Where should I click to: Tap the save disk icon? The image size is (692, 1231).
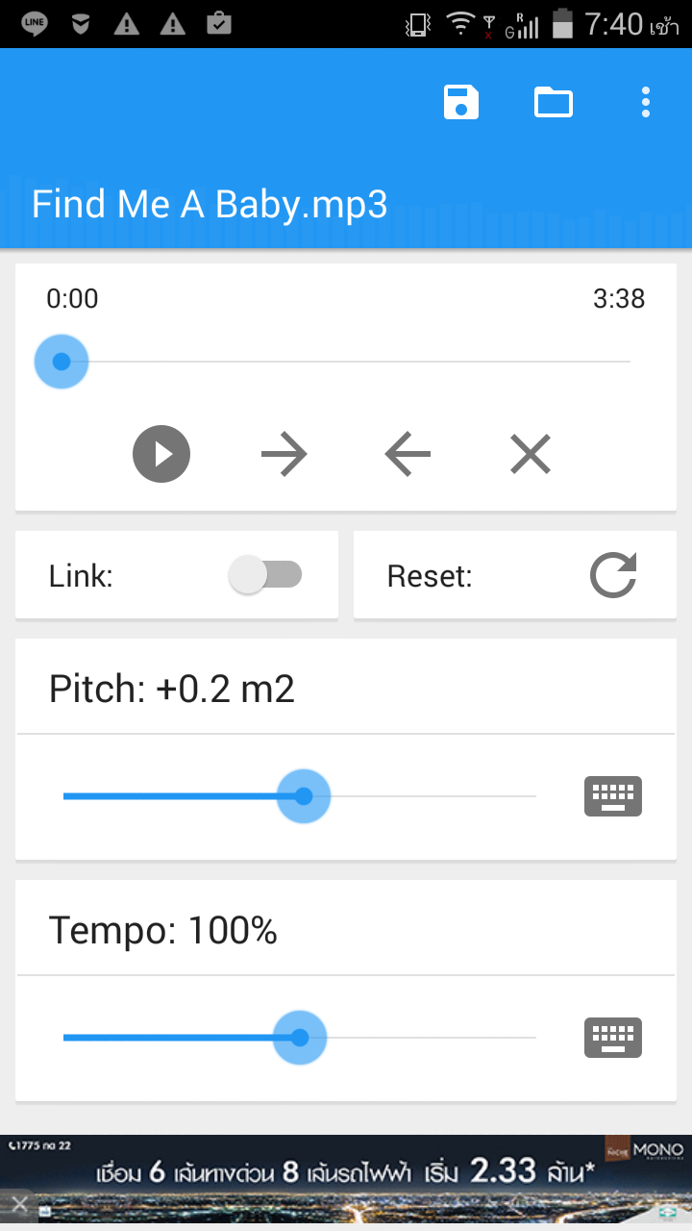pyautogui.click(x=461, y=102)
